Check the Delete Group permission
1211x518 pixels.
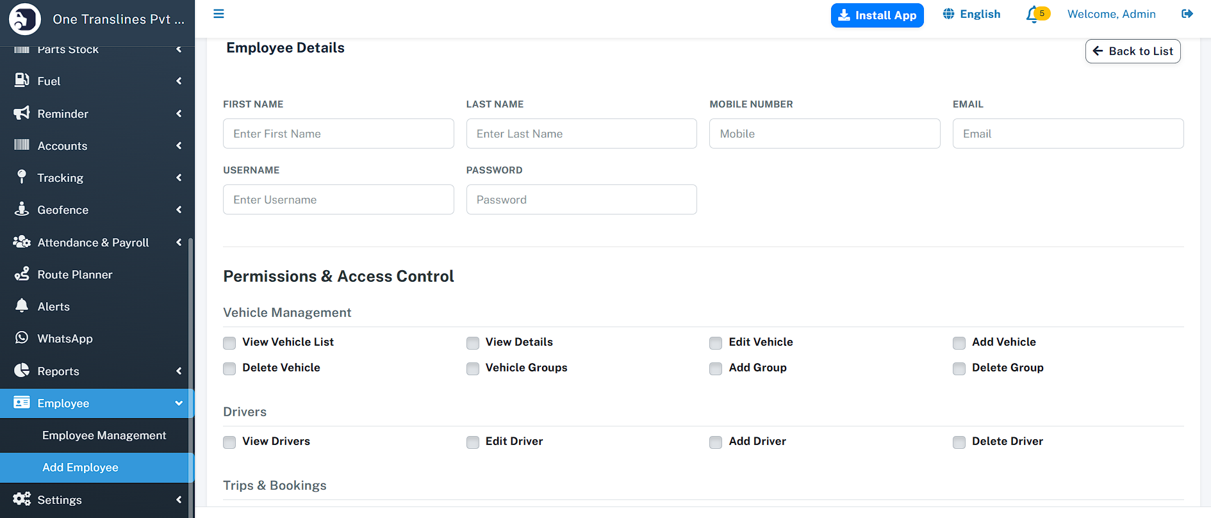coord(959,368)
